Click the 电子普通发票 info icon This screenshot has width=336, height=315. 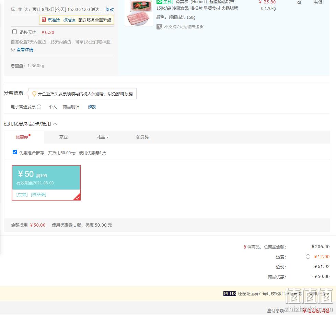(39, 107)
